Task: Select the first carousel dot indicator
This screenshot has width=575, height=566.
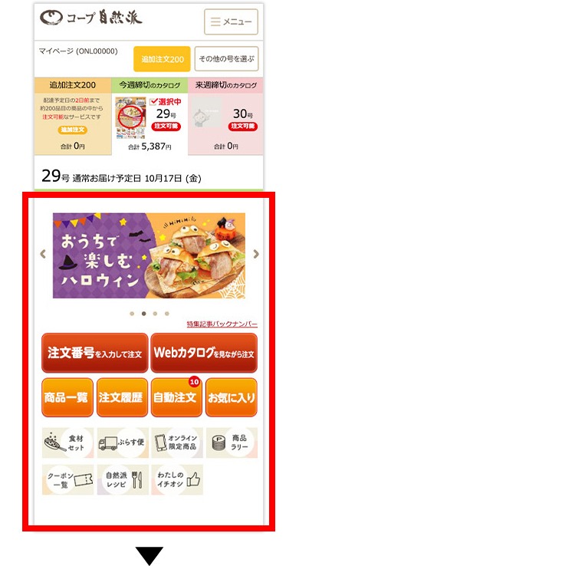Action: click(x=132, y=314)
